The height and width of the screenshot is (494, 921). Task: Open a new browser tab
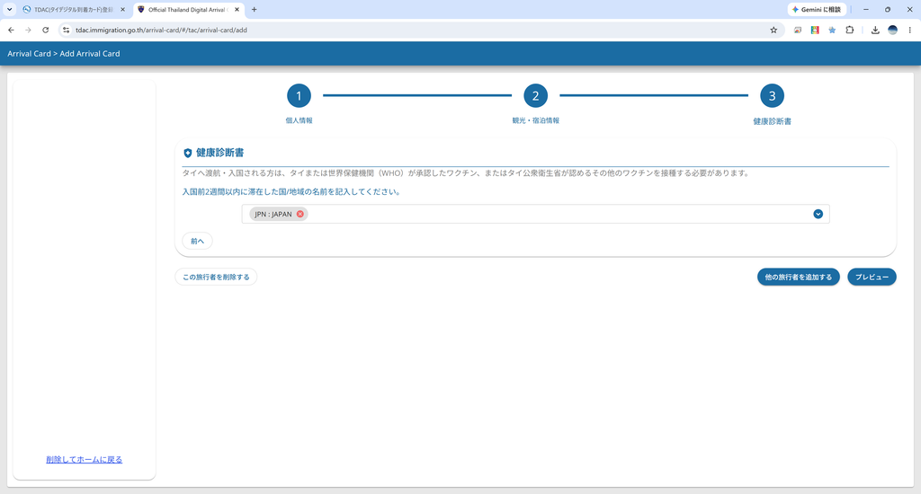click(254, 9)
